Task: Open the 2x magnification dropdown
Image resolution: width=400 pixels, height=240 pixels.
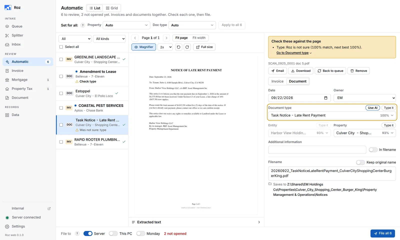Action: point(165,47)
